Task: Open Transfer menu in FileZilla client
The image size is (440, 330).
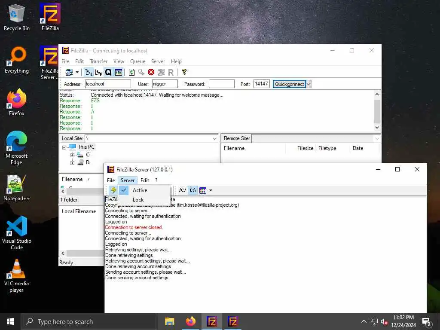Action: pyautogui.click(x=98, y=61)
